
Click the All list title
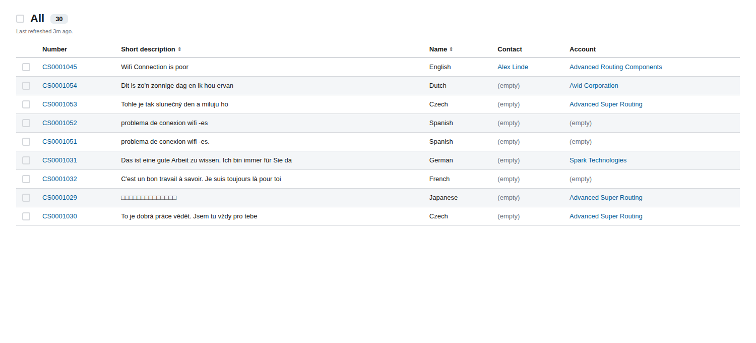pos(37,19)
